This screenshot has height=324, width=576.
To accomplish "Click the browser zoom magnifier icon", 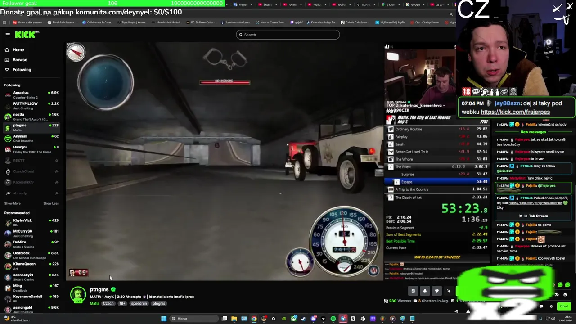I will click(451, 14).
